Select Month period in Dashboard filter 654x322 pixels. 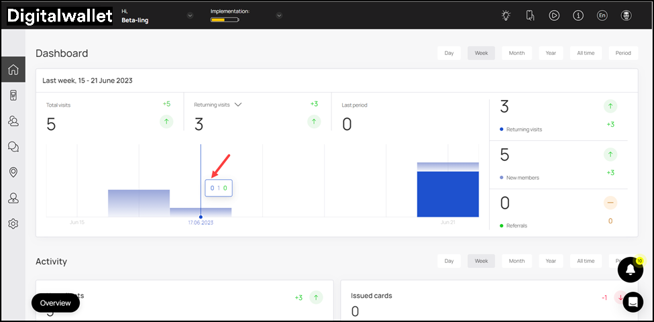point(516,53)
